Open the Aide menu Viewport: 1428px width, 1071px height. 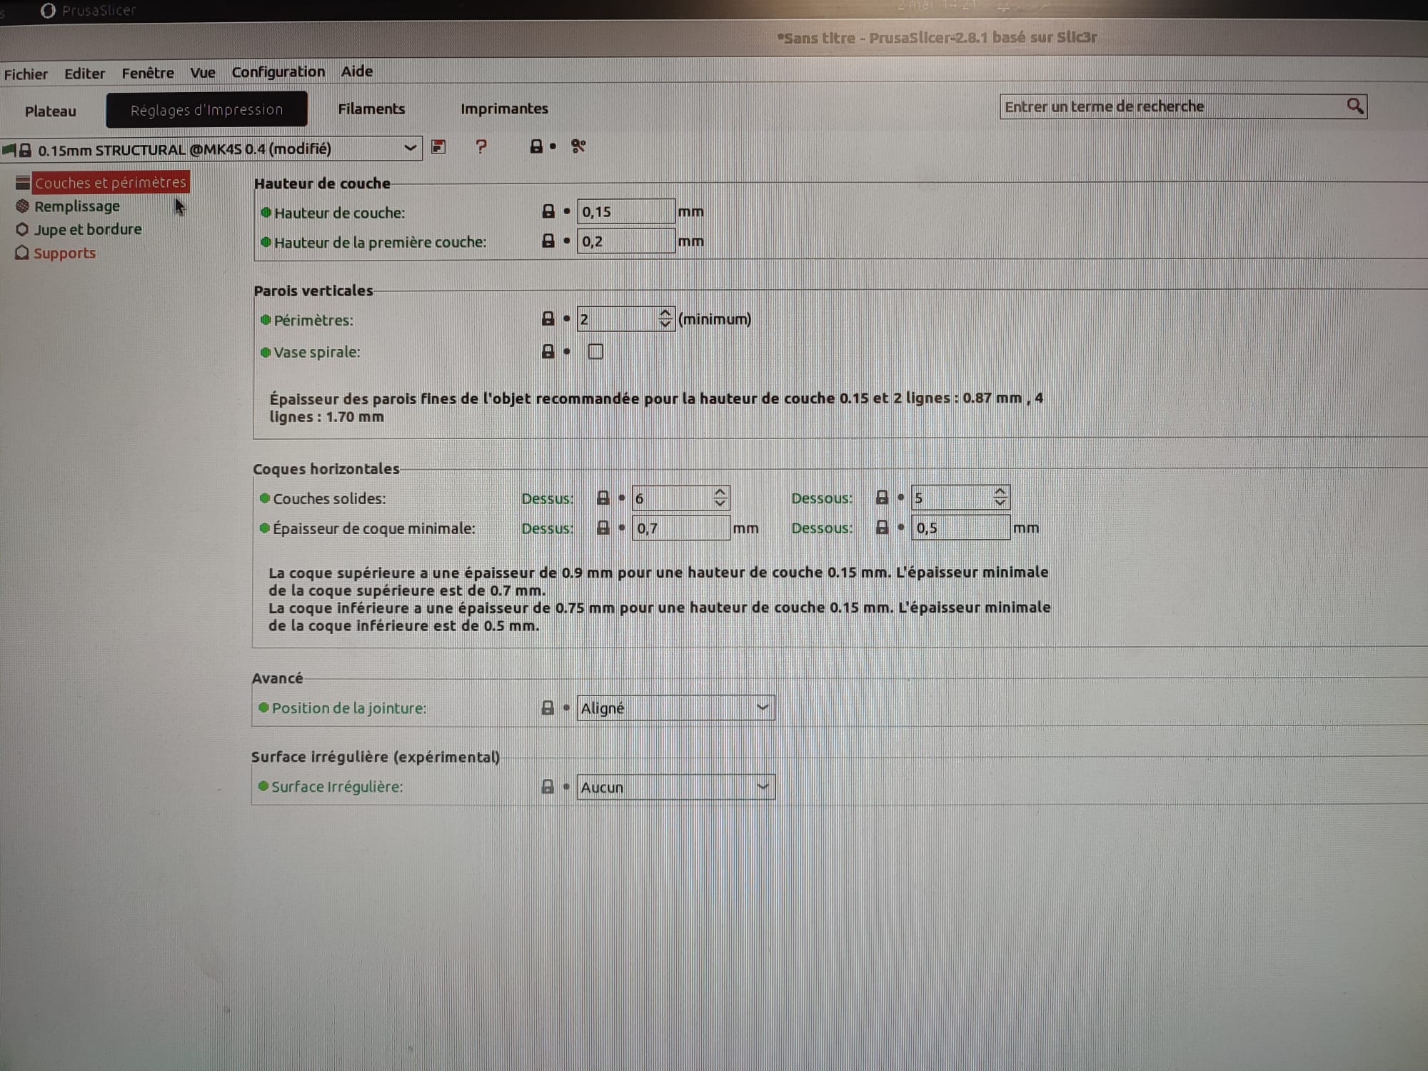[357, 71]
